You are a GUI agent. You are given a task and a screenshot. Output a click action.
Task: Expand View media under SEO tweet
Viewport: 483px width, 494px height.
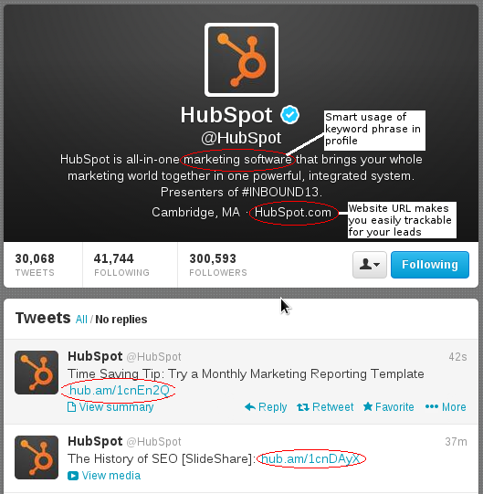[104, 476]
